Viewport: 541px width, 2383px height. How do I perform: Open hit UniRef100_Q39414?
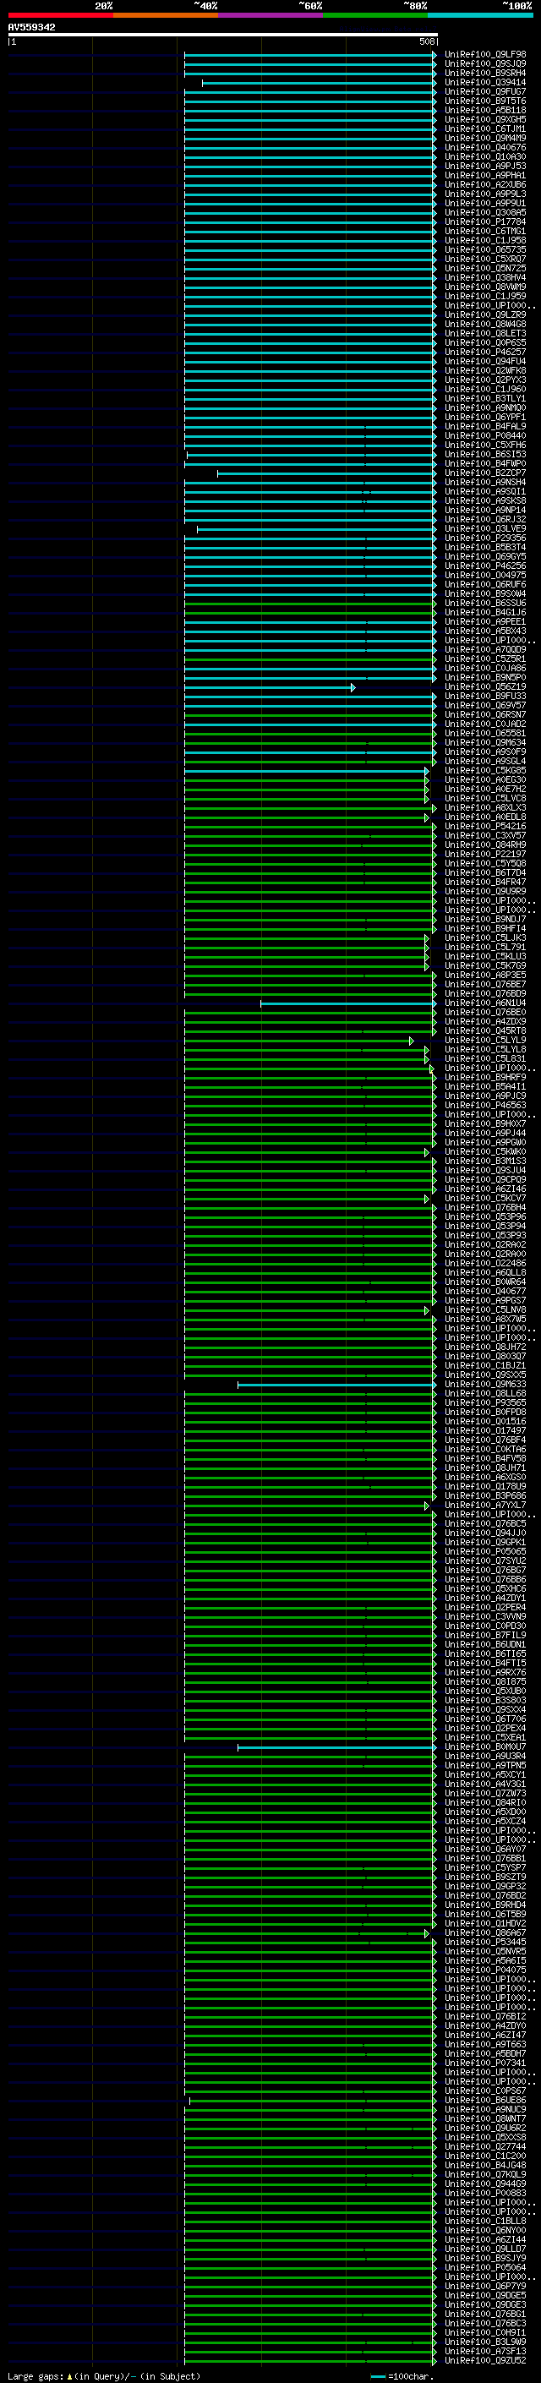pos(485,82)
